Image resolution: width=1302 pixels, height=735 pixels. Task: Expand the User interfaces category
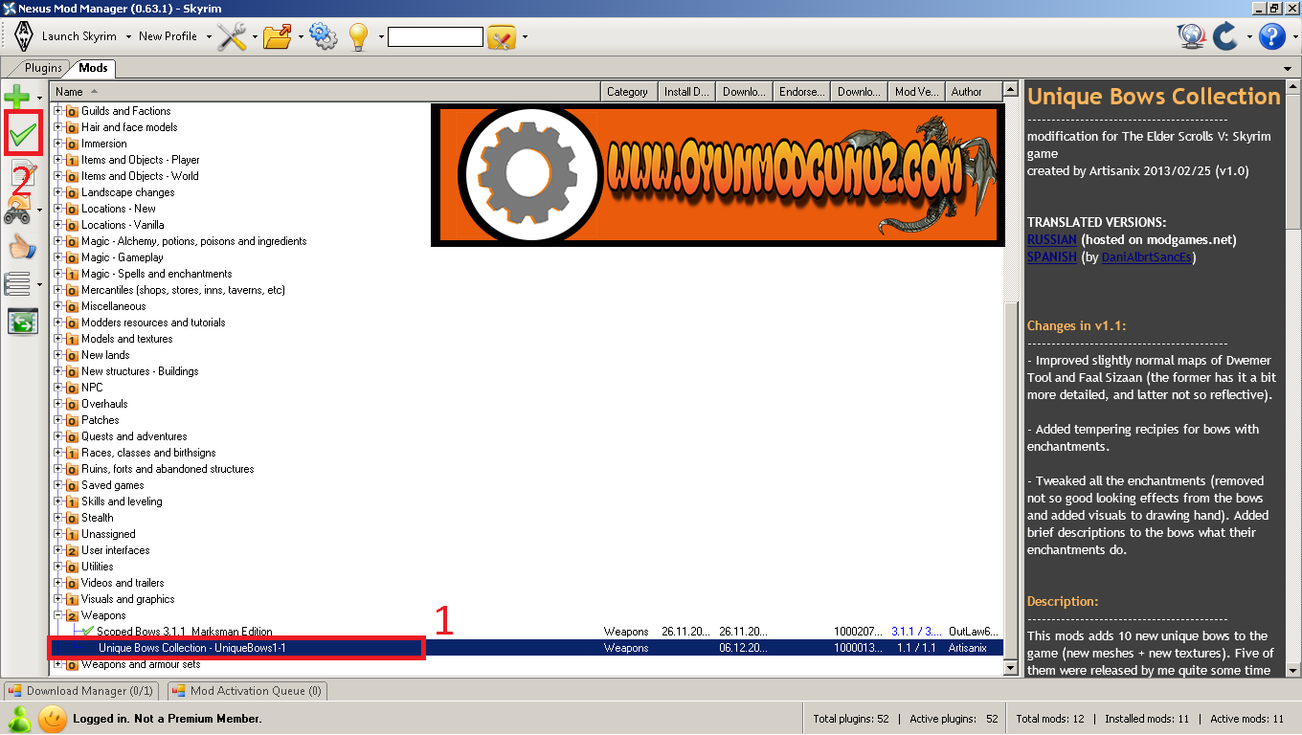[x=57, y=550]
